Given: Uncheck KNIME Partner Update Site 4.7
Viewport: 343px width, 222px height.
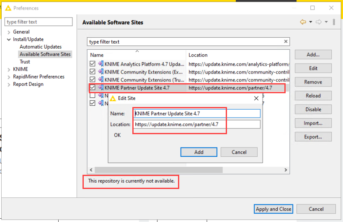Looking at the screenshot, I should coord(93,87).
